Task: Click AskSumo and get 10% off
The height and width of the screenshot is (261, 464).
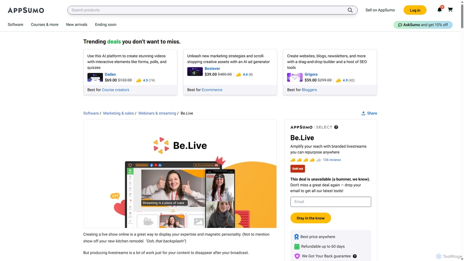Action: coord(423,25)
